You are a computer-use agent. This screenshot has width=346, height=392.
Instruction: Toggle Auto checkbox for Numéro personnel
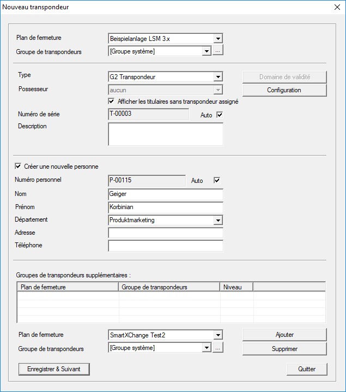217,180
